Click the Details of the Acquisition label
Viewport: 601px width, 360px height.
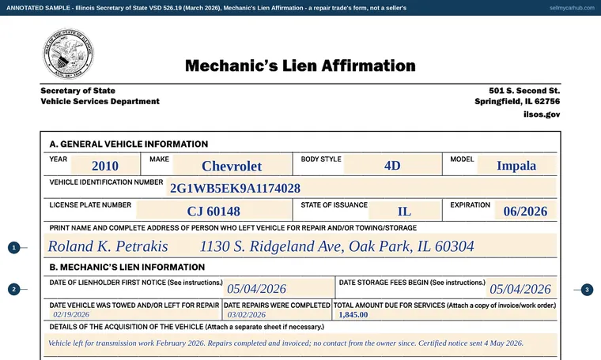pos(187,327)
